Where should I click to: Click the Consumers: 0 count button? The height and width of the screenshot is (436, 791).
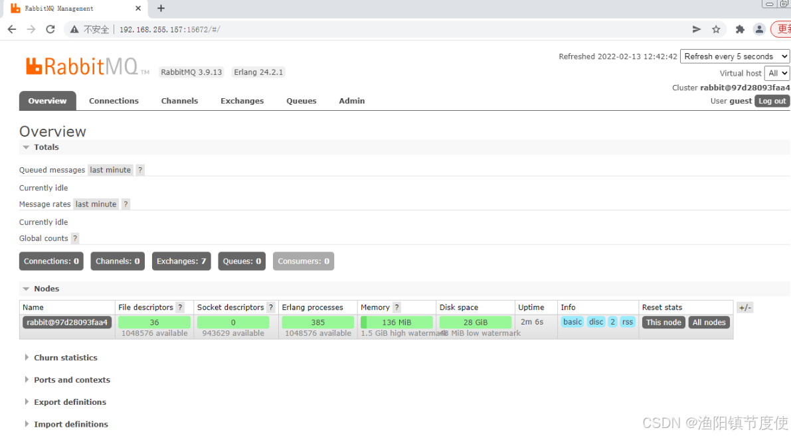303,261
